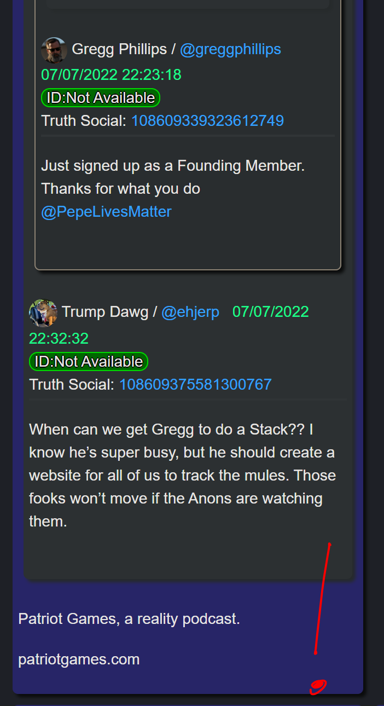The width and height of the screenshot is (384, 706).
Task: Click Trump Dawg's profile avatar
Action: (43, 313)
